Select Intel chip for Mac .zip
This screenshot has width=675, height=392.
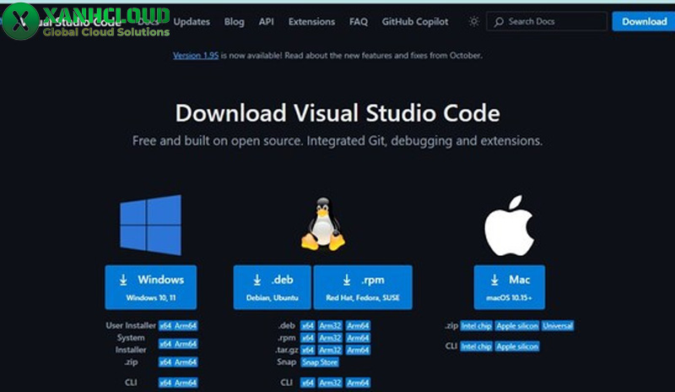point(476,325)
